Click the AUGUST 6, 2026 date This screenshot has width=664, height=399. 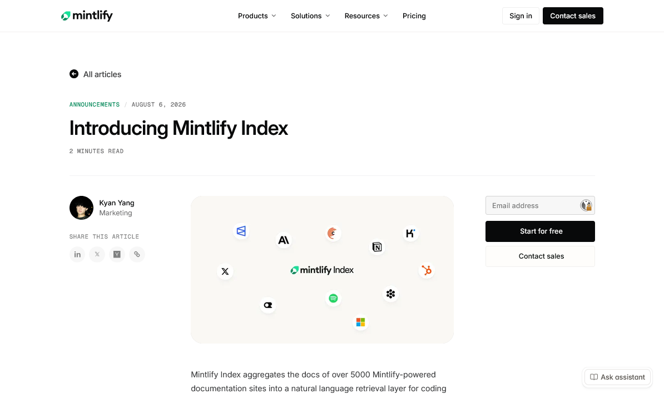159,104
